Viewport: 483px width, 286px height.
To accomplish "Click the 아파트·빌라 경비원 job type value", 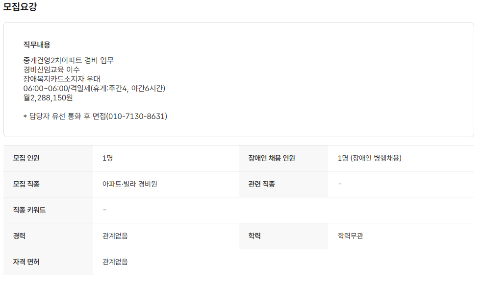I will (x=130, y=184).
